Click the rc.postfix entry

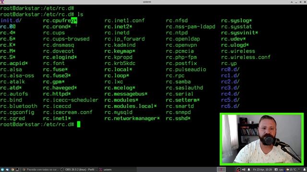[181, 64]
